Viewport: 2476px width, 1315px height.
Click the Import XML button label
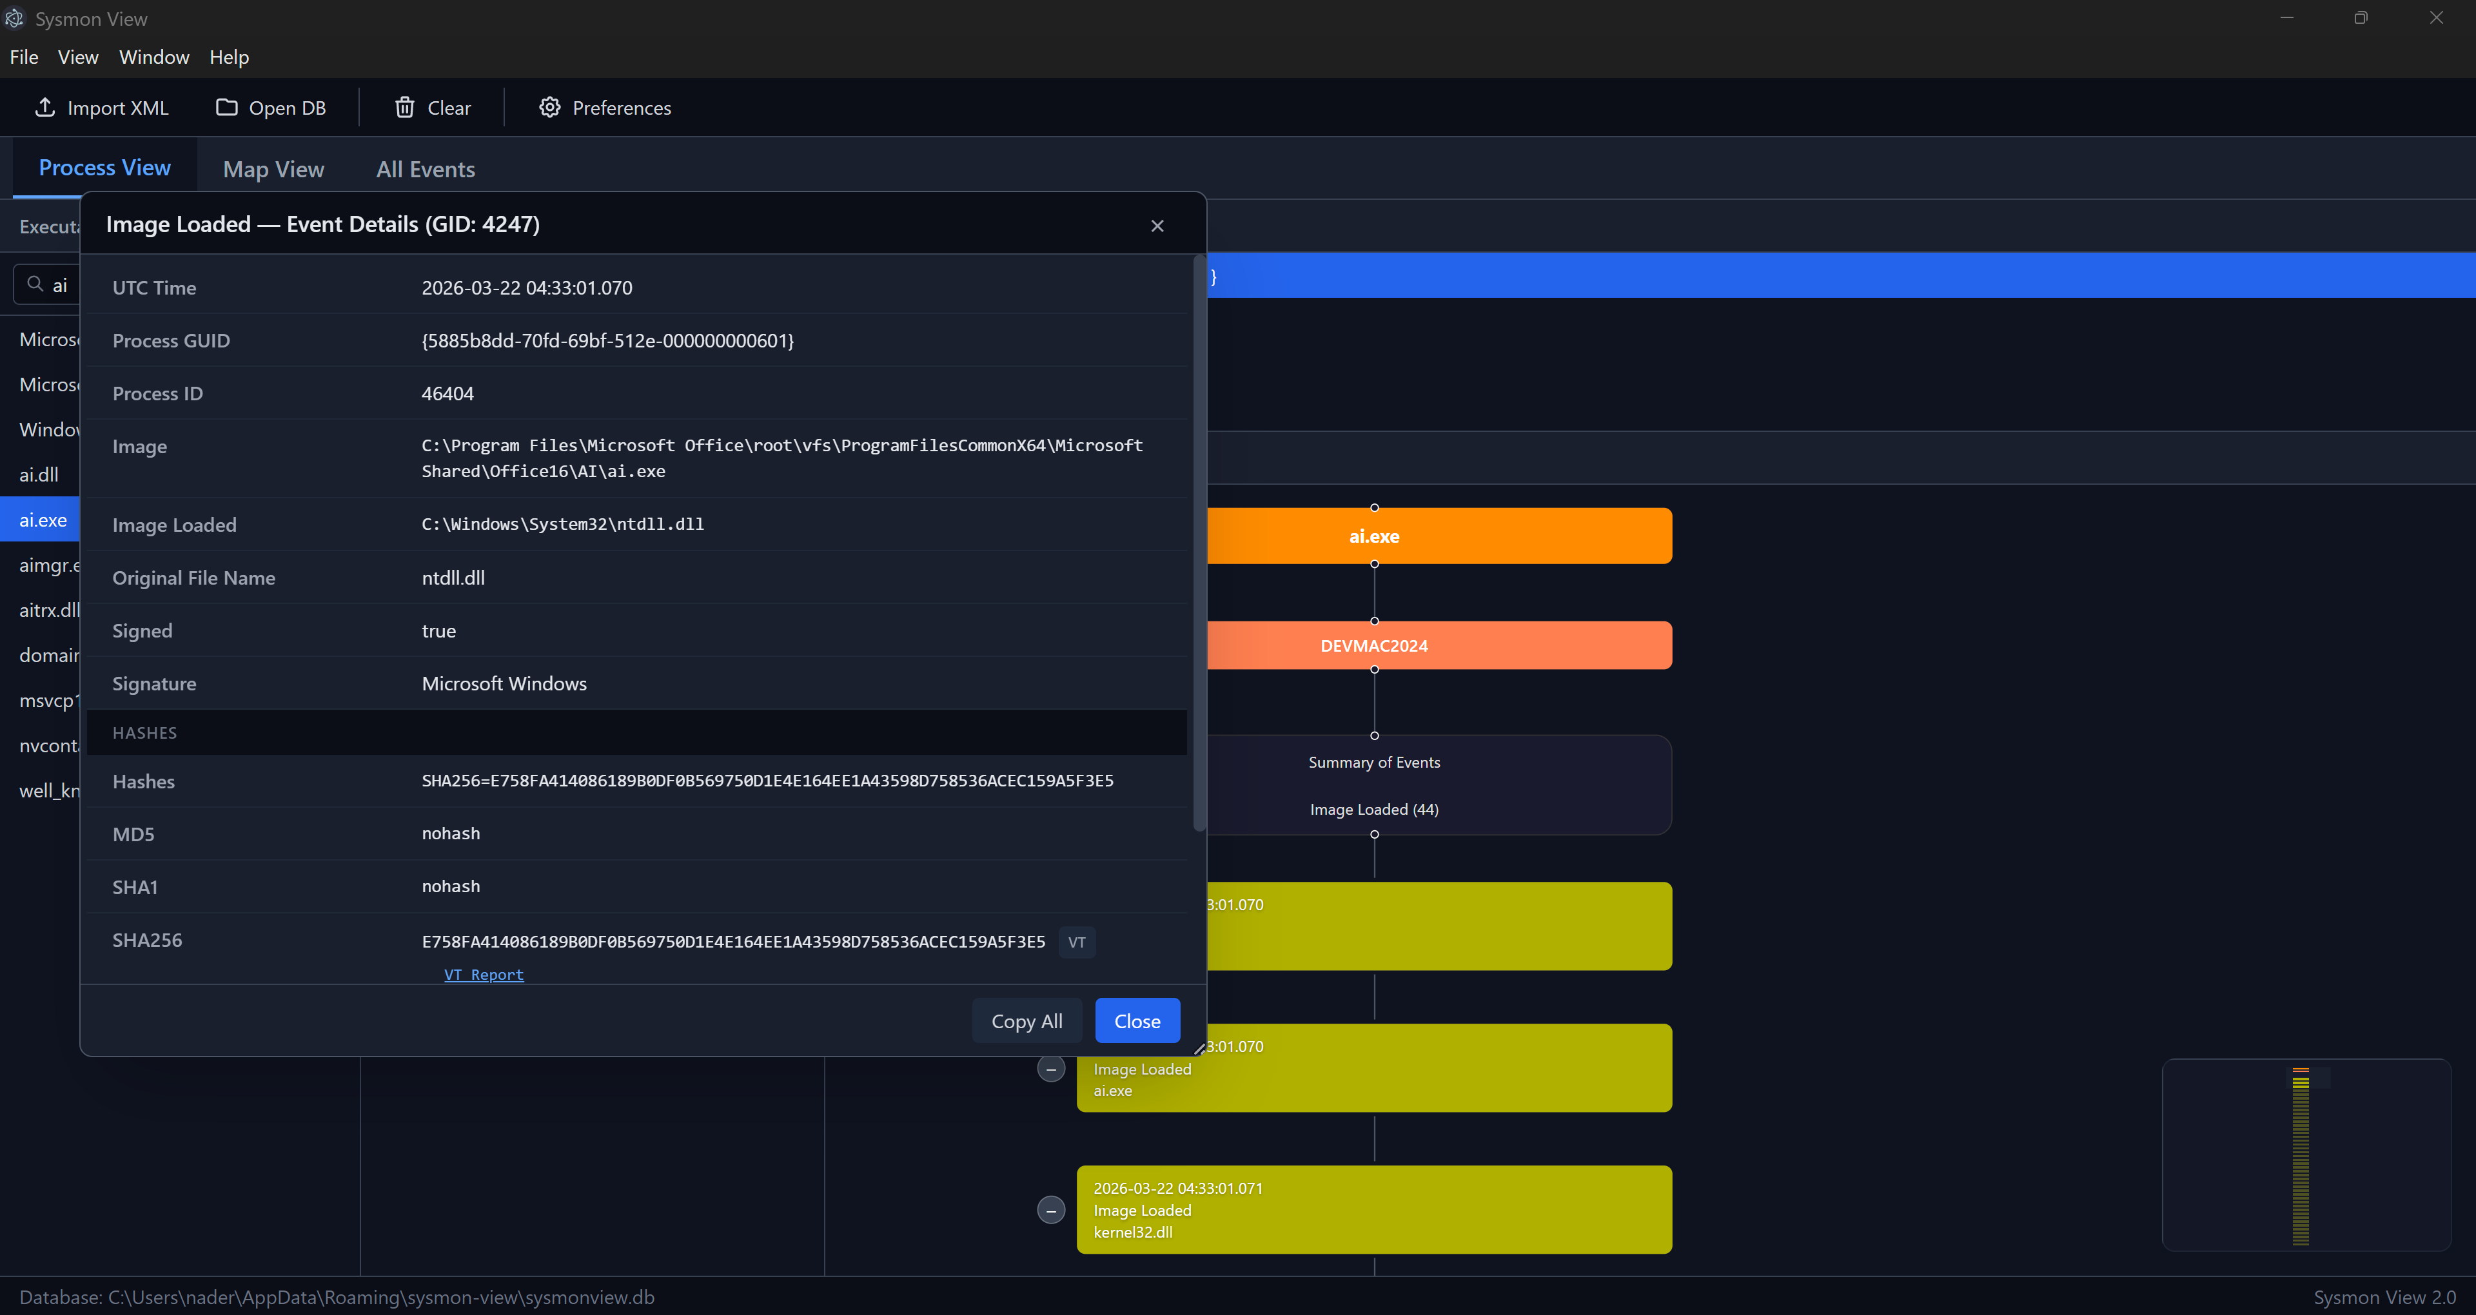point(118,108)
